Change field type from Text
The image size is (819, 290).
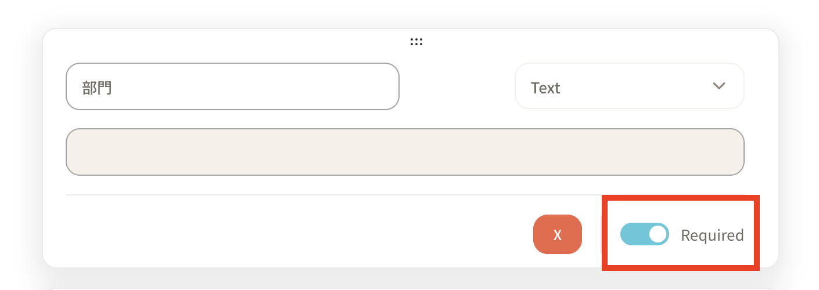[629, 86]
